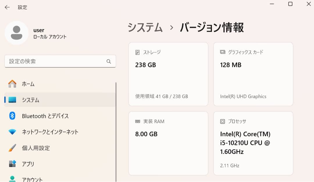Click the Wi-Fi icon next to ネットワークとインターネット

(12, 132)
